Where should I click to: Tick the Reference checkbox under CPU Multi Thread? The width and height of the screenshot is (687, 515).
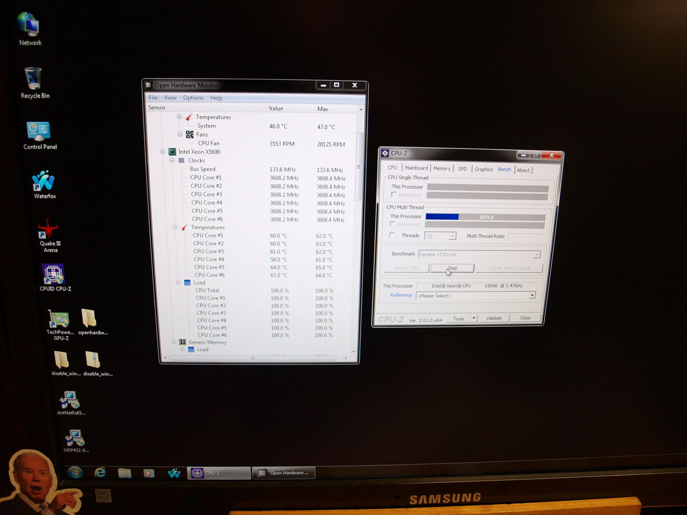coord(393,224)
